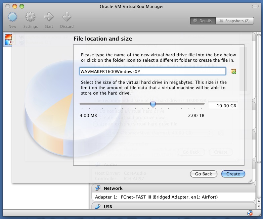Click the Discard toolbar icon
263x219 pixels.
(67, 16)
